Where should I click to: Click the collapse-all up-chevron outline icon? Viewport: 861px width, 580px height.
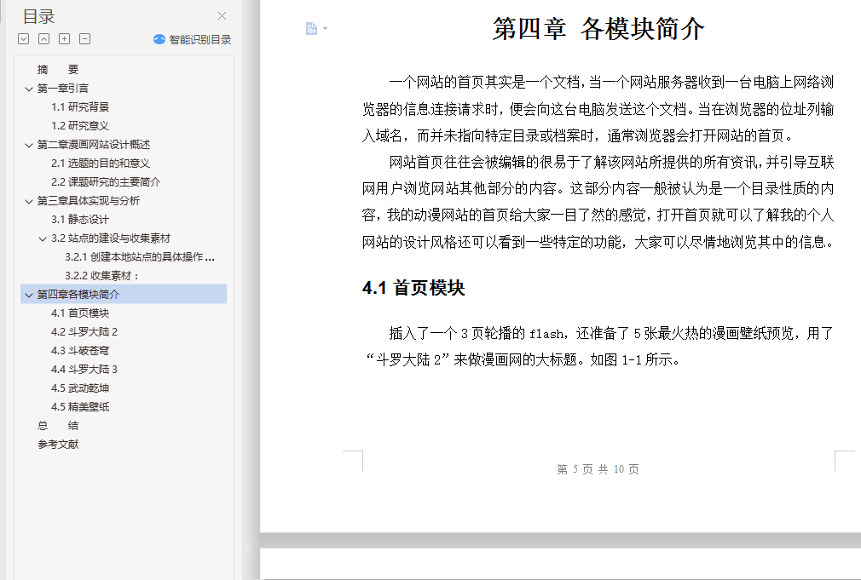tap(44, 39)
